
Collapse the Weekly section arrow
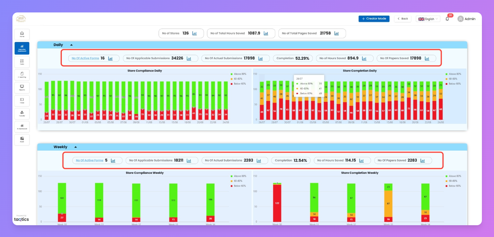pyautogui.click(x=76, y=147)
